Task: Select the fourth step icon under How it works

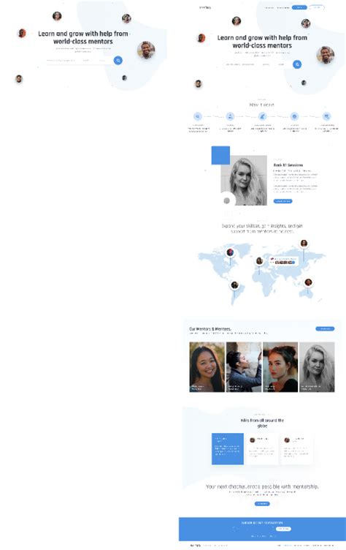Action: 294,116
